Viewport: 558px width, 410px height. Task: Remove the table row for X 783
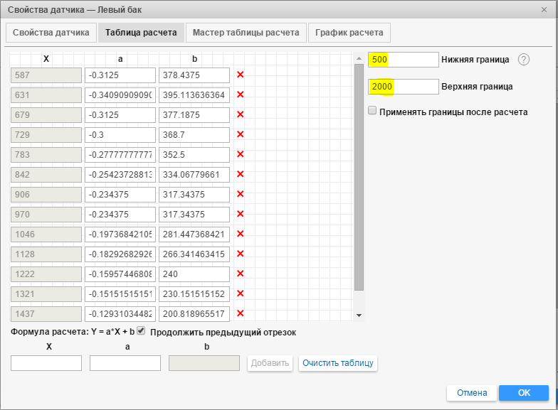coord(240,154)
